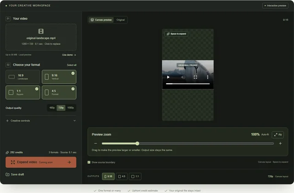294x193 pixels.
Task: Click the Canvas preview layers icon
Action: click(92, 20)
